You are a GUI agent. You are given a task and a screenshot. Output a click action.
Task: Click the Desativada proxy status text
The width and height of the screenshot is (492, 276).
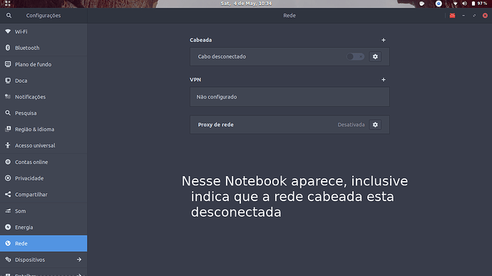click(351, 125)
